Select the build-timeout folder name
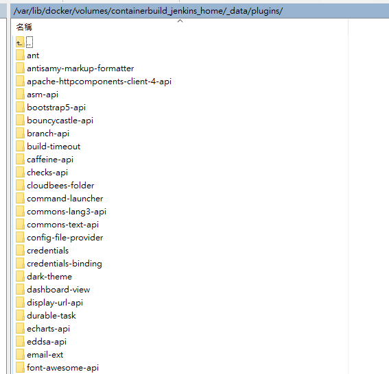 point(54,147)
